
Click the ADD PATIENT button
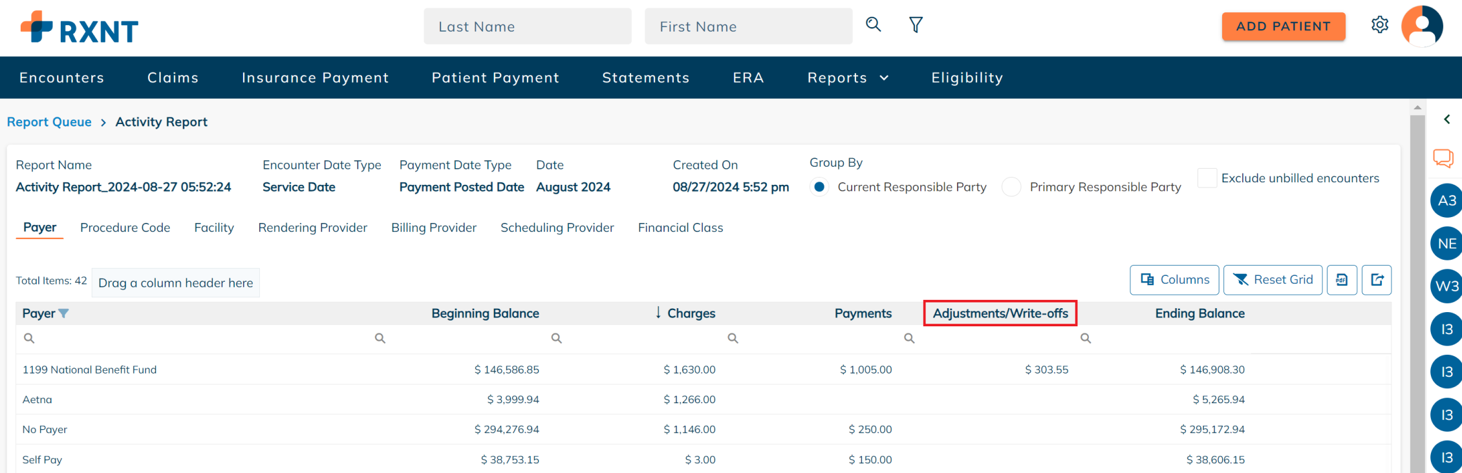click(1283, 26)
